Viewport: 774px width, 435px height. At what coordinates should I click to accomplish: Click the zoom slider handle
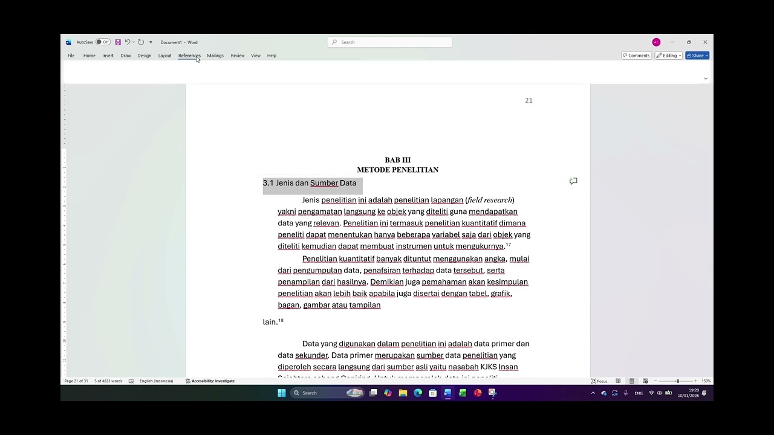(678, 381)
